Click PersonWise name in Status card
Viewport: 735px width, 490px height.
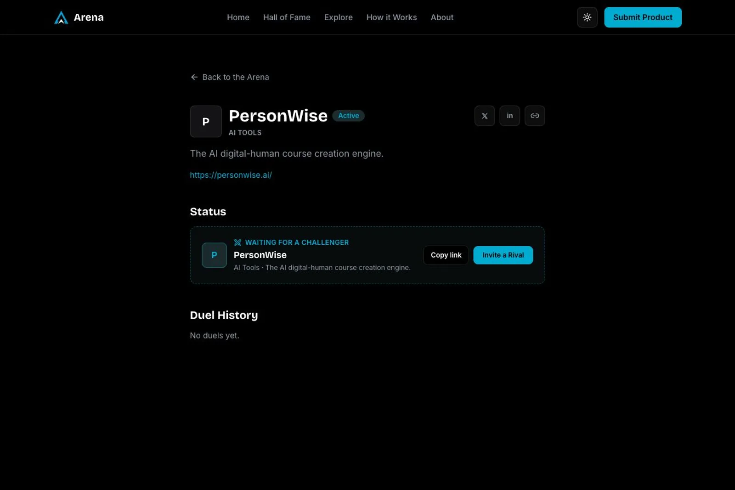260,255
